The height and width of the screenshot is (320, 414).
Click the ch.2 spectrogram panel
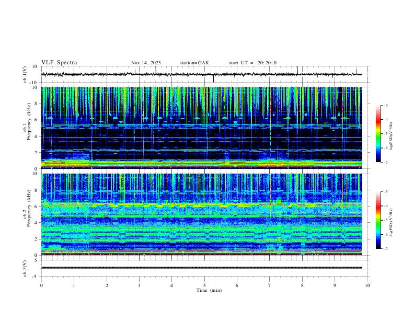(x=201, y=214)
